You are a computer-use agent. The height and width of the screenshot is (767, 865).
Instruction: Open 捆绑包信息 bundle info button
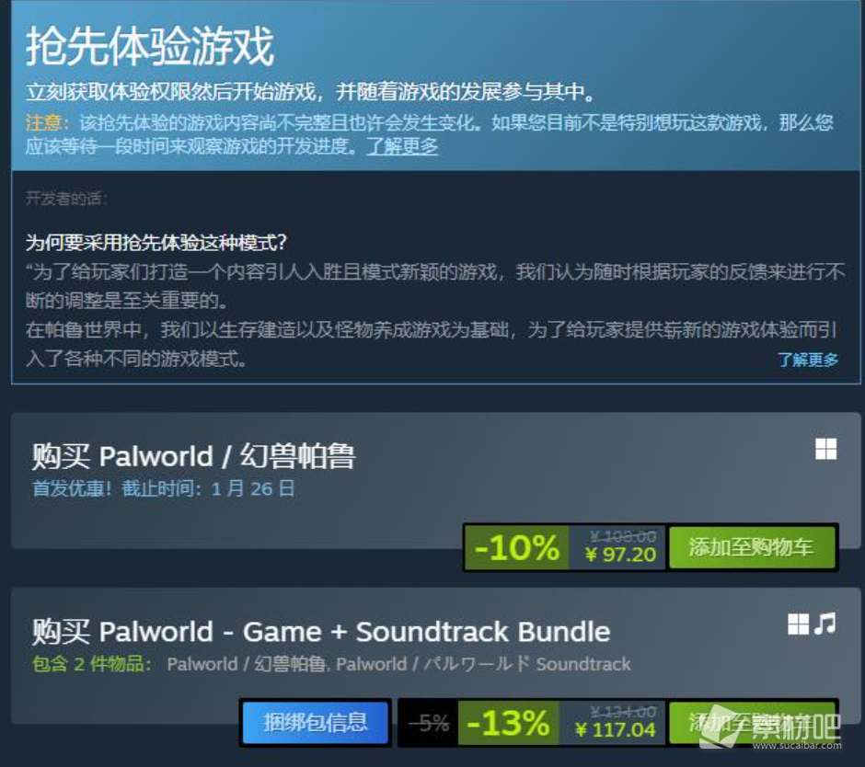(315, 722)
